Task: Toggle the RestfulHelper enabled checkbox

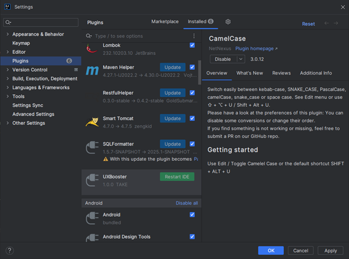Action: (192, 93)
